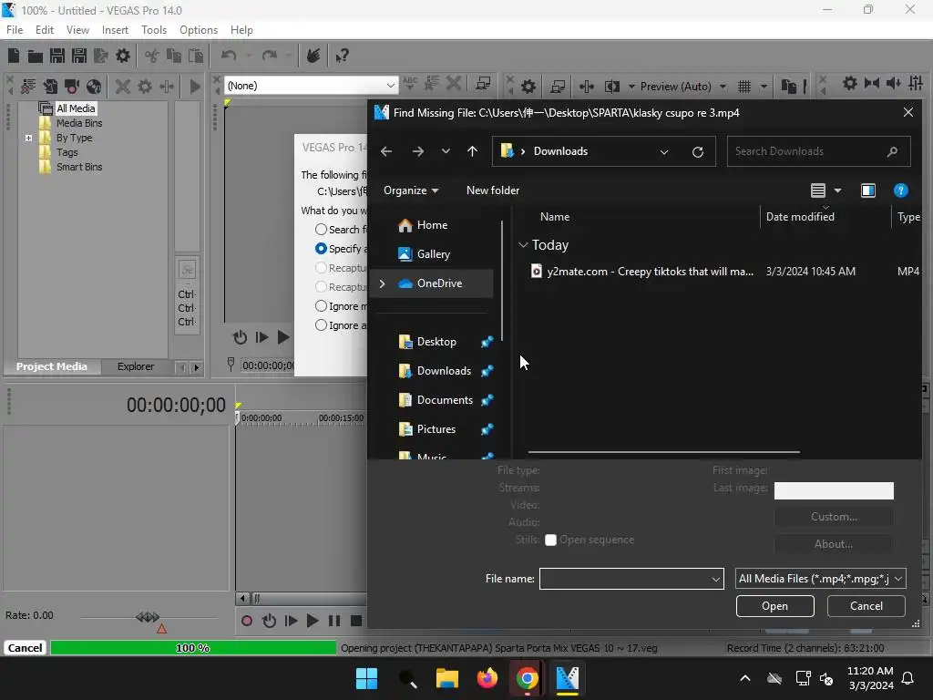Image resolution: width=933 pixels, height=700 pixels.
Task: Open the Tools menu
Action: (153, 30)
